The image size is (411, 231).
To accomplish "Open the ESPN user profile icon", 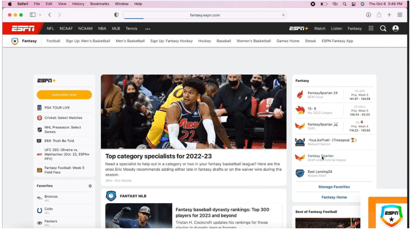I will click(x=395, y=28).
